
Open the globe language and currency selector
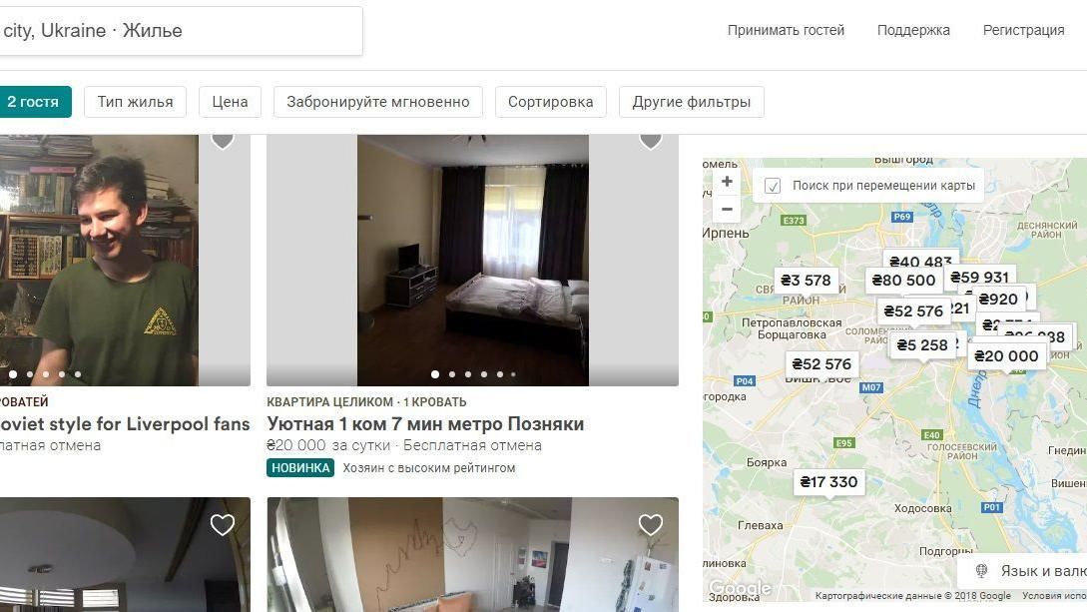pyautogui.click(x=1023, y=571)
